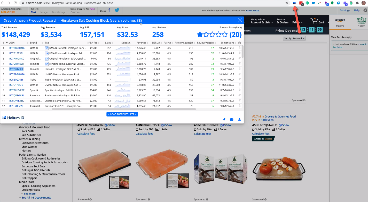Open the Helium 10 extension in Chrome toolbar
368x202 pixels.
[295, 3]
